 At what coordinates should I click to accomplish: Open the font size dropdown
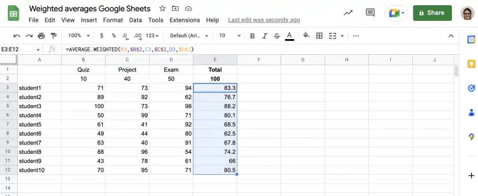pyautogui.click(x=230, y=35)
